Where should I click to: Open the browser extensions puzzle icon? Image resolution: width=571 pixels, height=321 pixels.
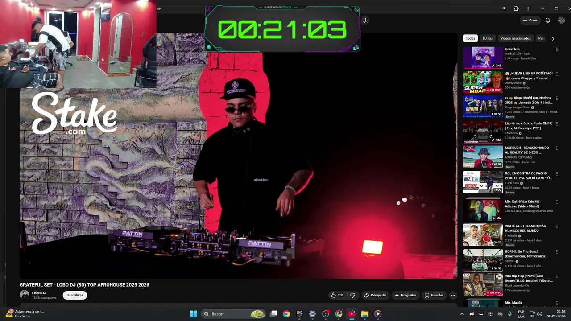pyautogui.click(x=516, y=8)
